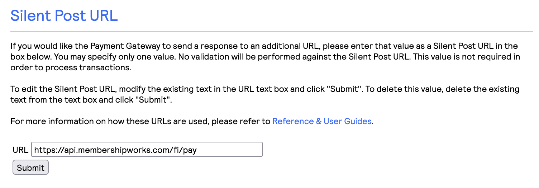Click the "This value is not required" text
This screenshot has width=539, height=188.
coord(462,57)
